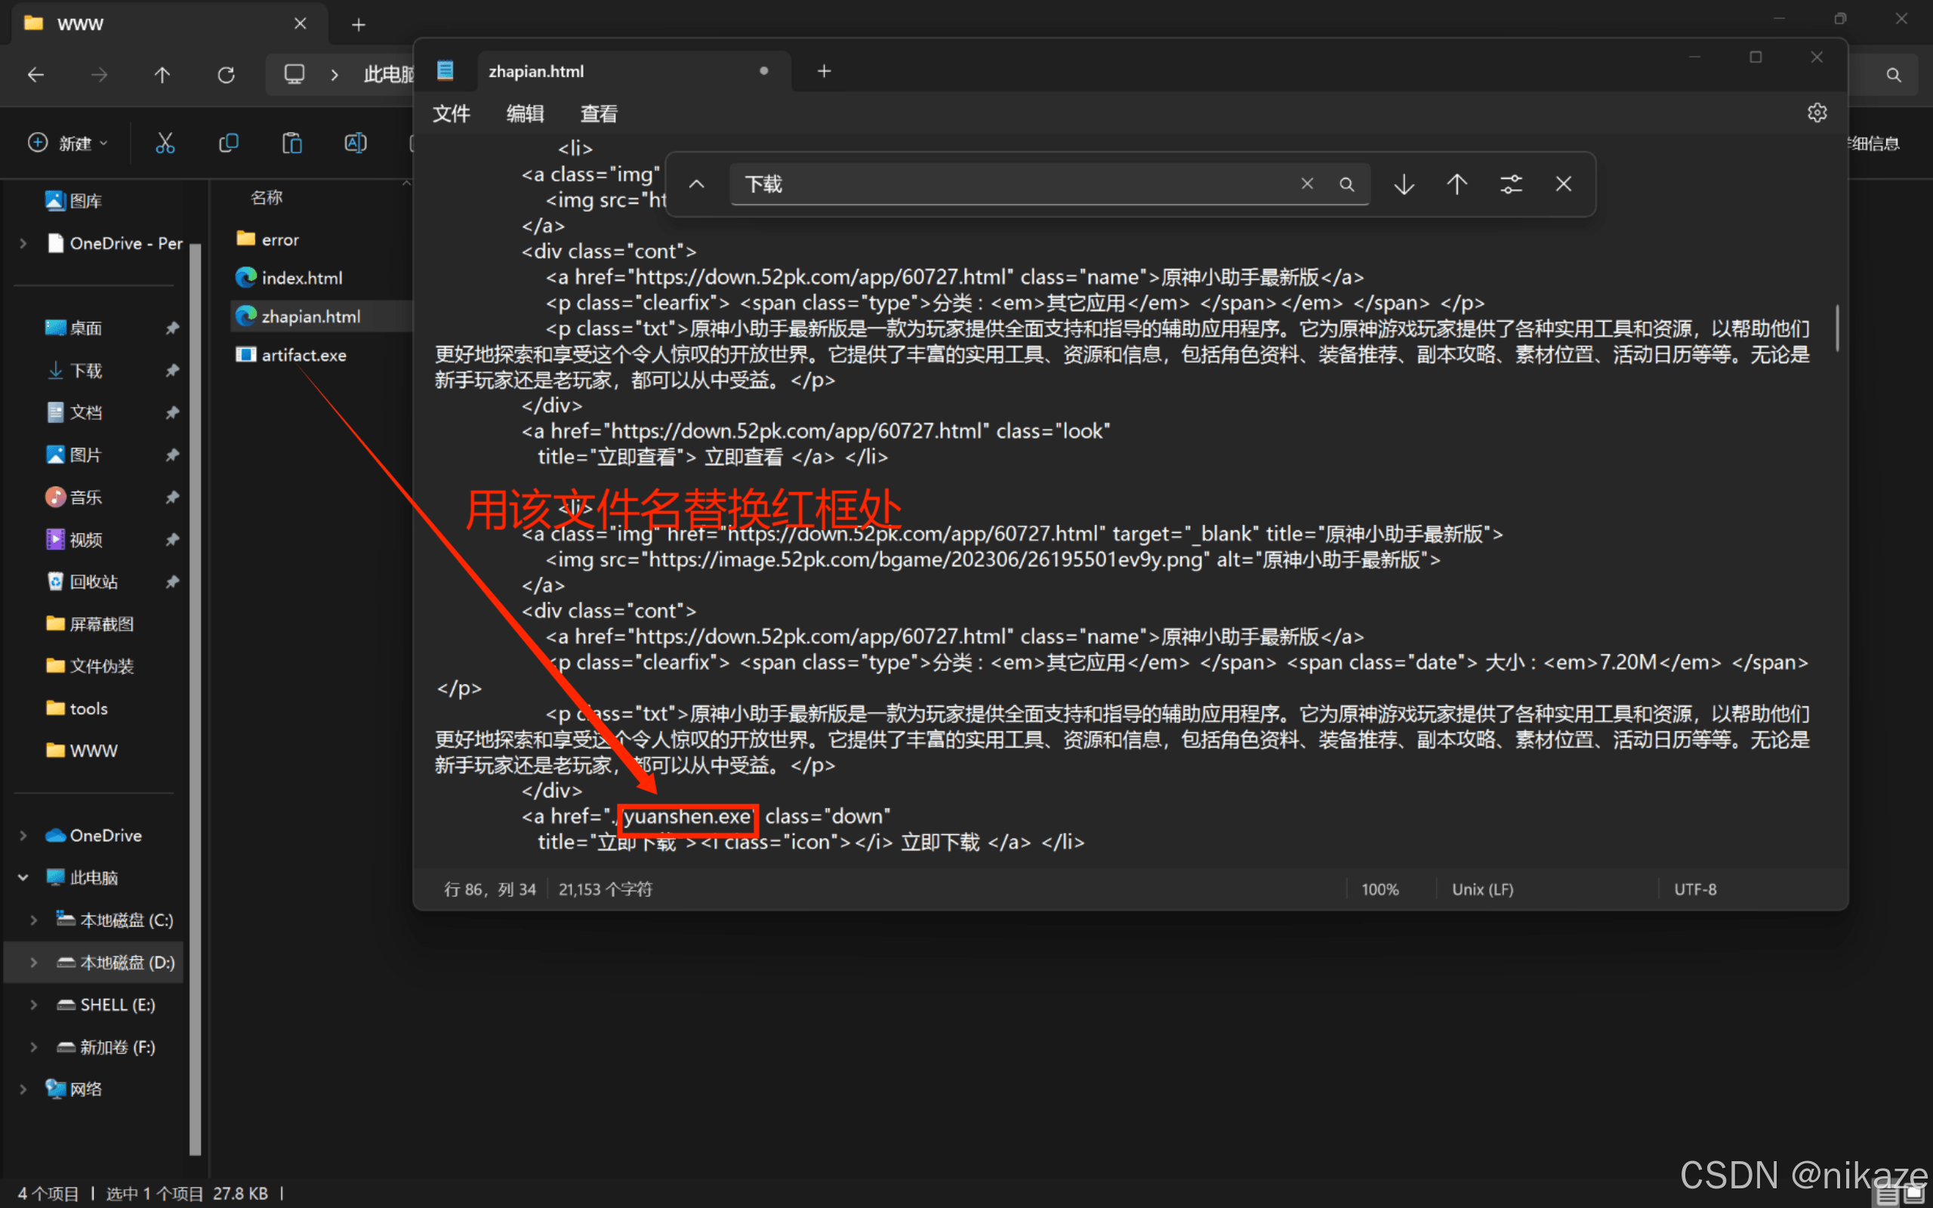Viewport: 1933px width, 1208px height.
Task: Find previous match with up arrow
Action: click(x=1456, y=184)
